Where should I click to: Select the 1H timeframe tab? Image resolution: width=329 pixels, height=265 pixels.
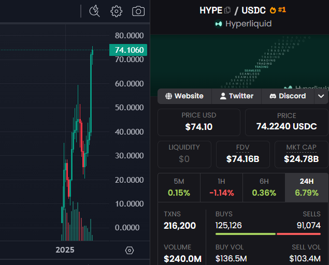click(x=222, y=187)
